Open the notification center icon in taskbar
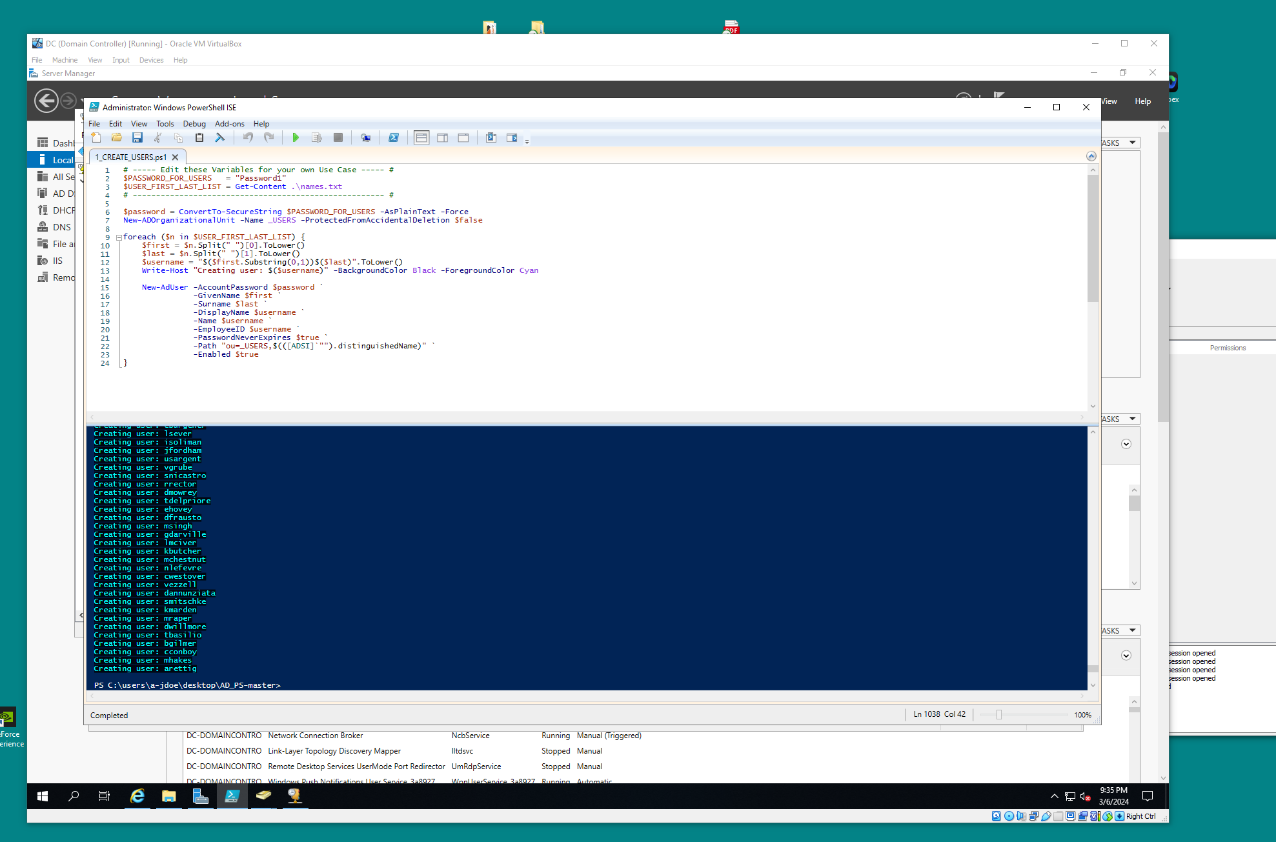Screen dimensions: 1276x842 (1148, 796)
